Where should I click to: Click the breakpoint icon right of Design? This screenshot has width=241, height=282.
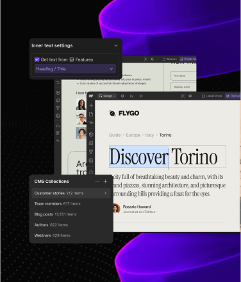pyautogui.click(x=122, y=96)
